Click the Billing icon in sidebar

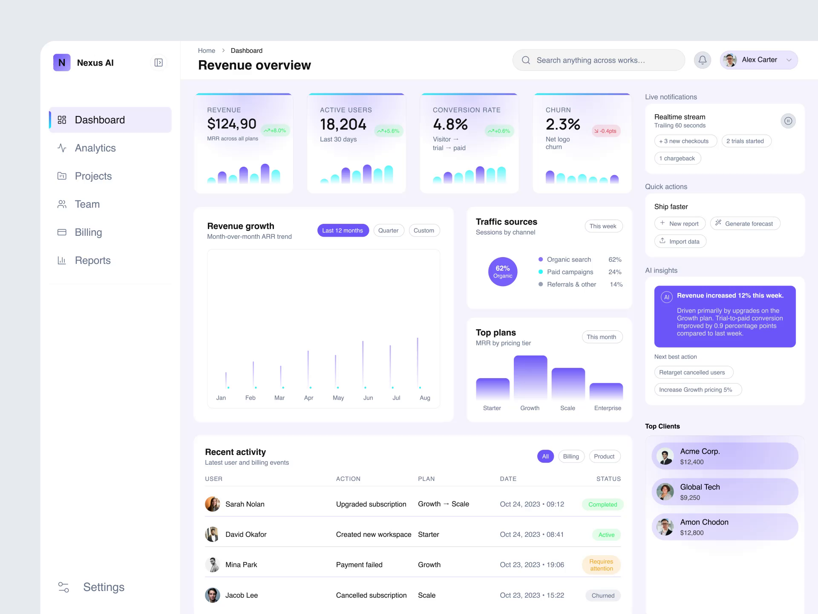tap(62, 232)
